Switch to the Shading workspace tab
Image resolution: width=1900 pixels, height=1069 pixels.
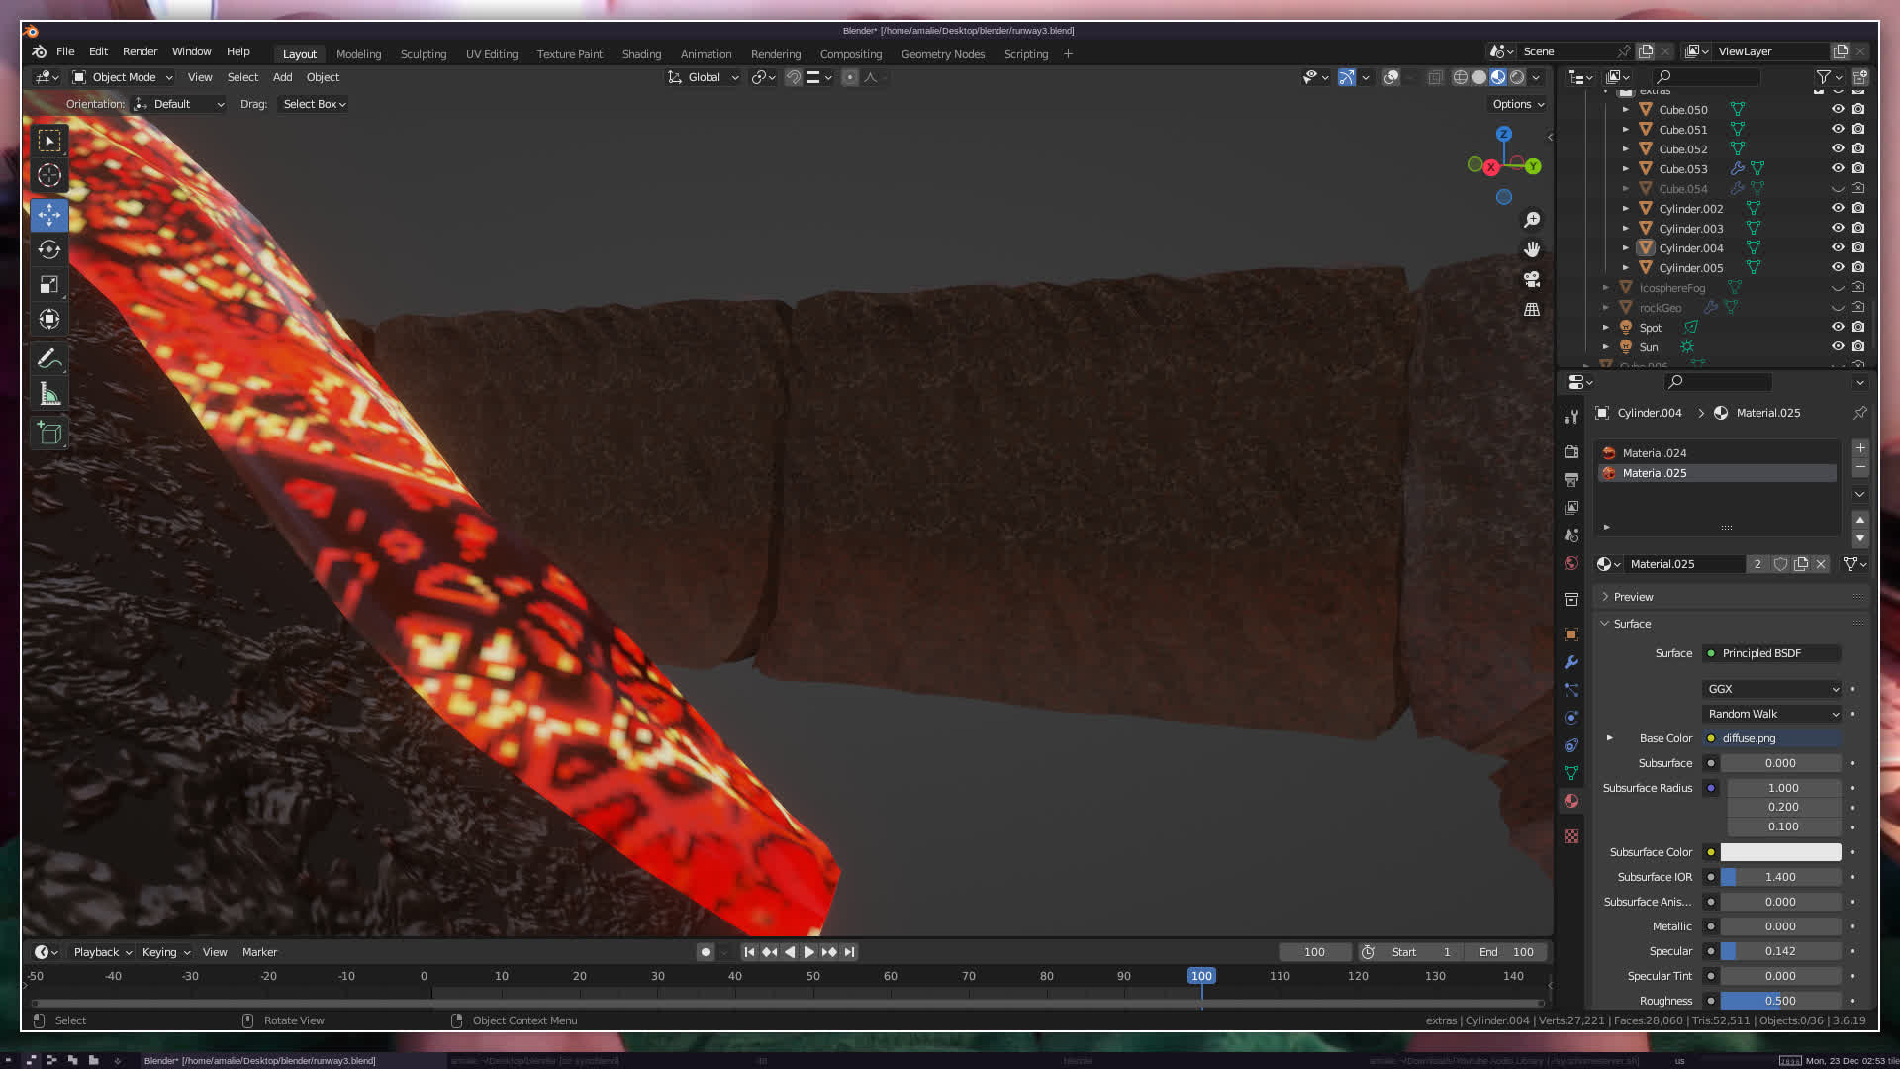641,54
